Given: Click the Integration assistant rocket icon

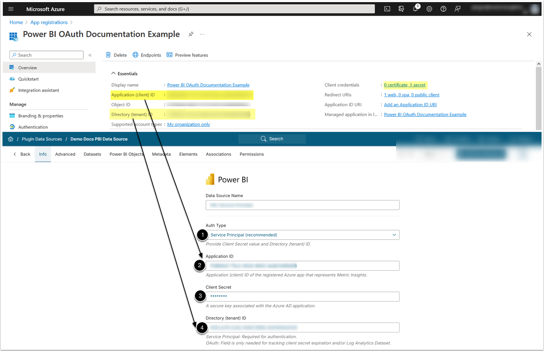Looking at the screenshot, I should (12, 90).
